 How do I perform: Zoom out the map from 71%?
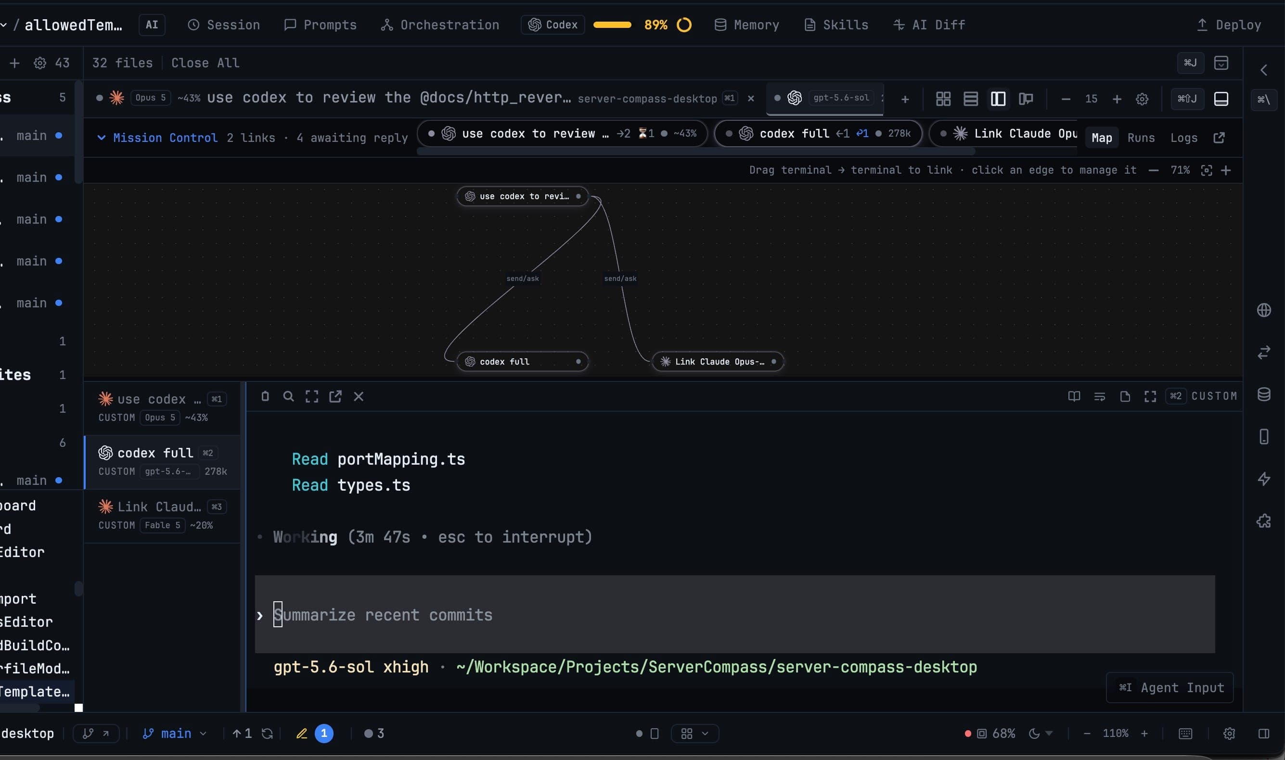(1153, 170)
